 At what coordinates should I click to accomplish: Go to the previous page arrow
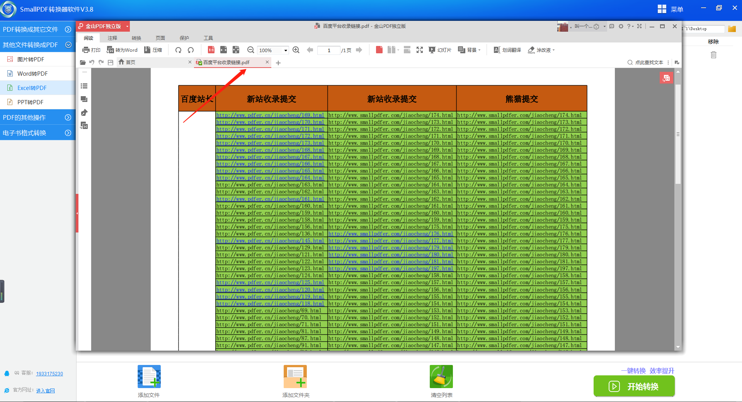310,50
